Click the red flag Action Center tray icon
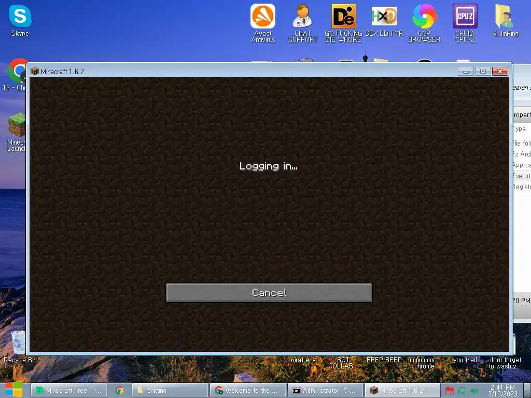Image resolution: width=531 pixels, height=398 pixels. coord(450,391)
